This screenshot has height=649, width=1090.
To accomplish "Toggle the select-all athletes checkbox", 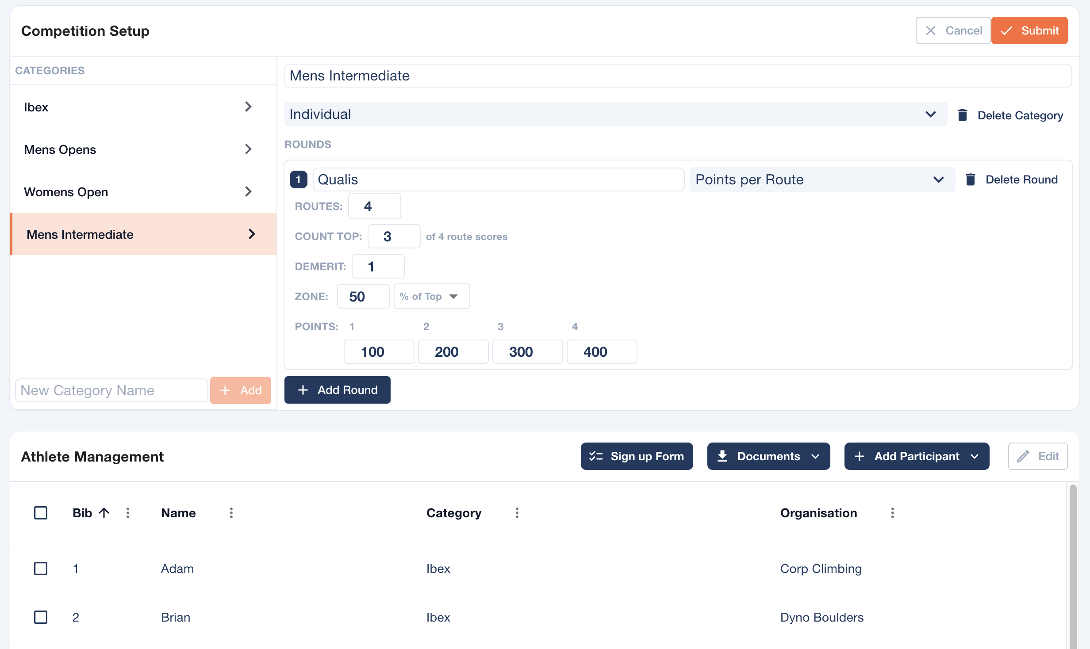I will 41,513.
